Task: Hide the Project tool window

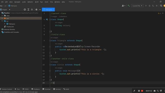Action: 40,10
